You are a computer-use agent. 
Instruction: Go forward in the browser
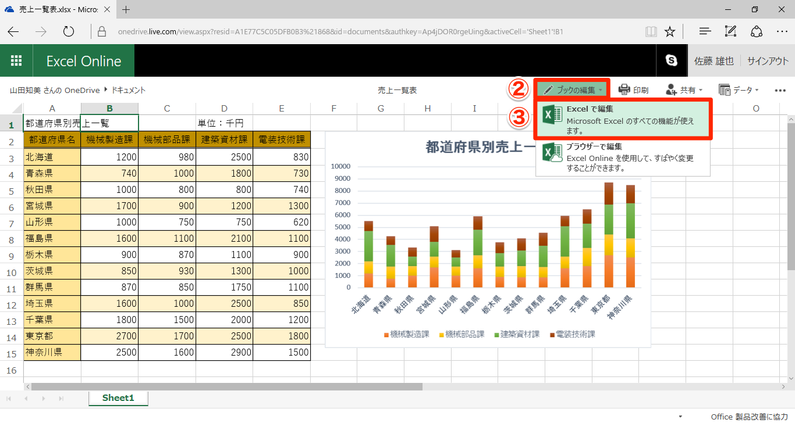pyautogui.click(x=41, y=31)
